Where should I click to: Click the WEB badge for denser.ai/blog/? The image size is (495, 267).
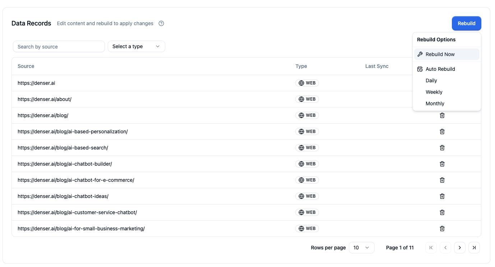[x=307, y=115]
